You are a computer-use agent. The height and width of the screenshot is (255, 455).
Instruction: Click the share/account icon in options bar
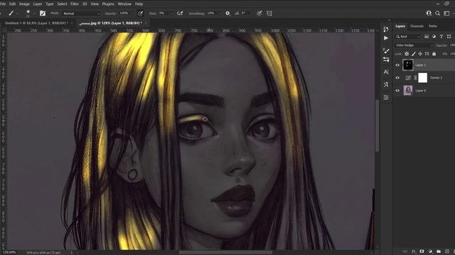(x=429, y=13)
